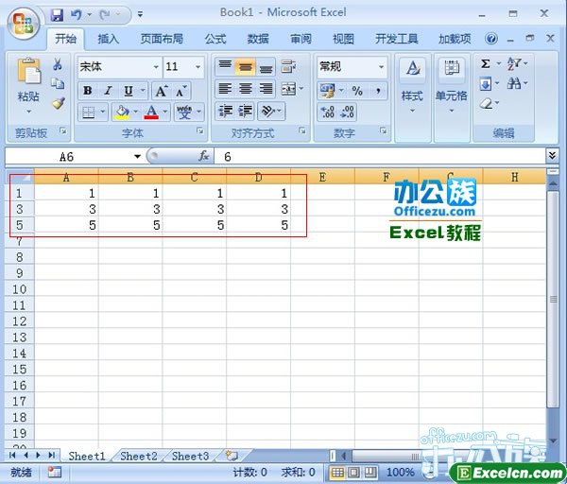Increase font size with large A
This screenshot has height=484, width=567.
point(162,91)
